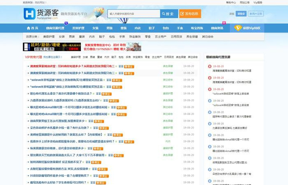Click orange heart badge in 力鼎茶效果反弹吗 row
The image size is (288, 185).
coord(114,101)
